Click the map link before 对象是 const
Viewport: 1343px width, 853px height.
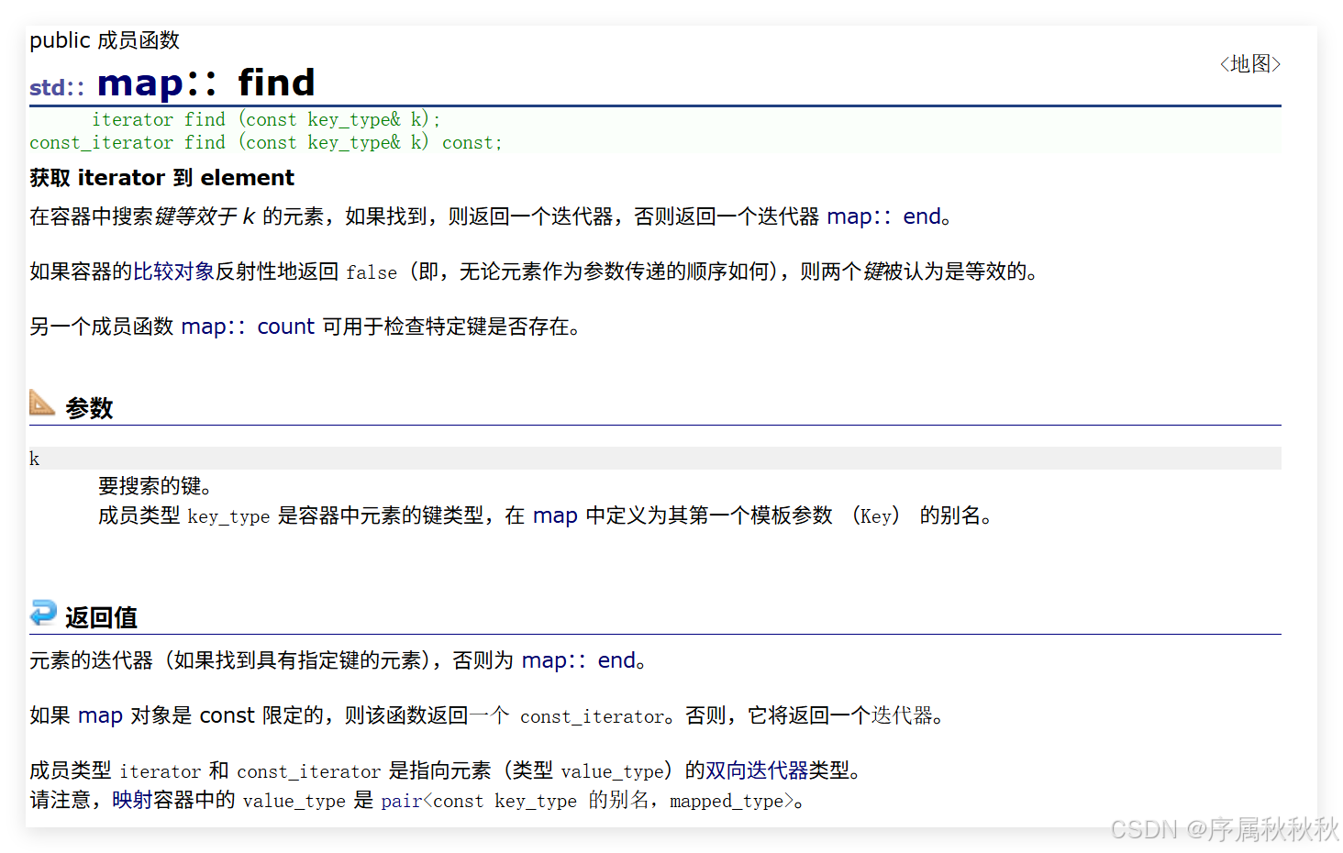[x=100, y=715]
